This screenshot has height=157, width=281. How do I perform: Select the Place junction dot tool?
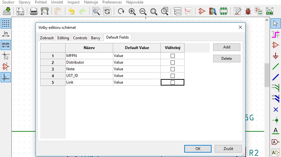click(x=276, y=120)
